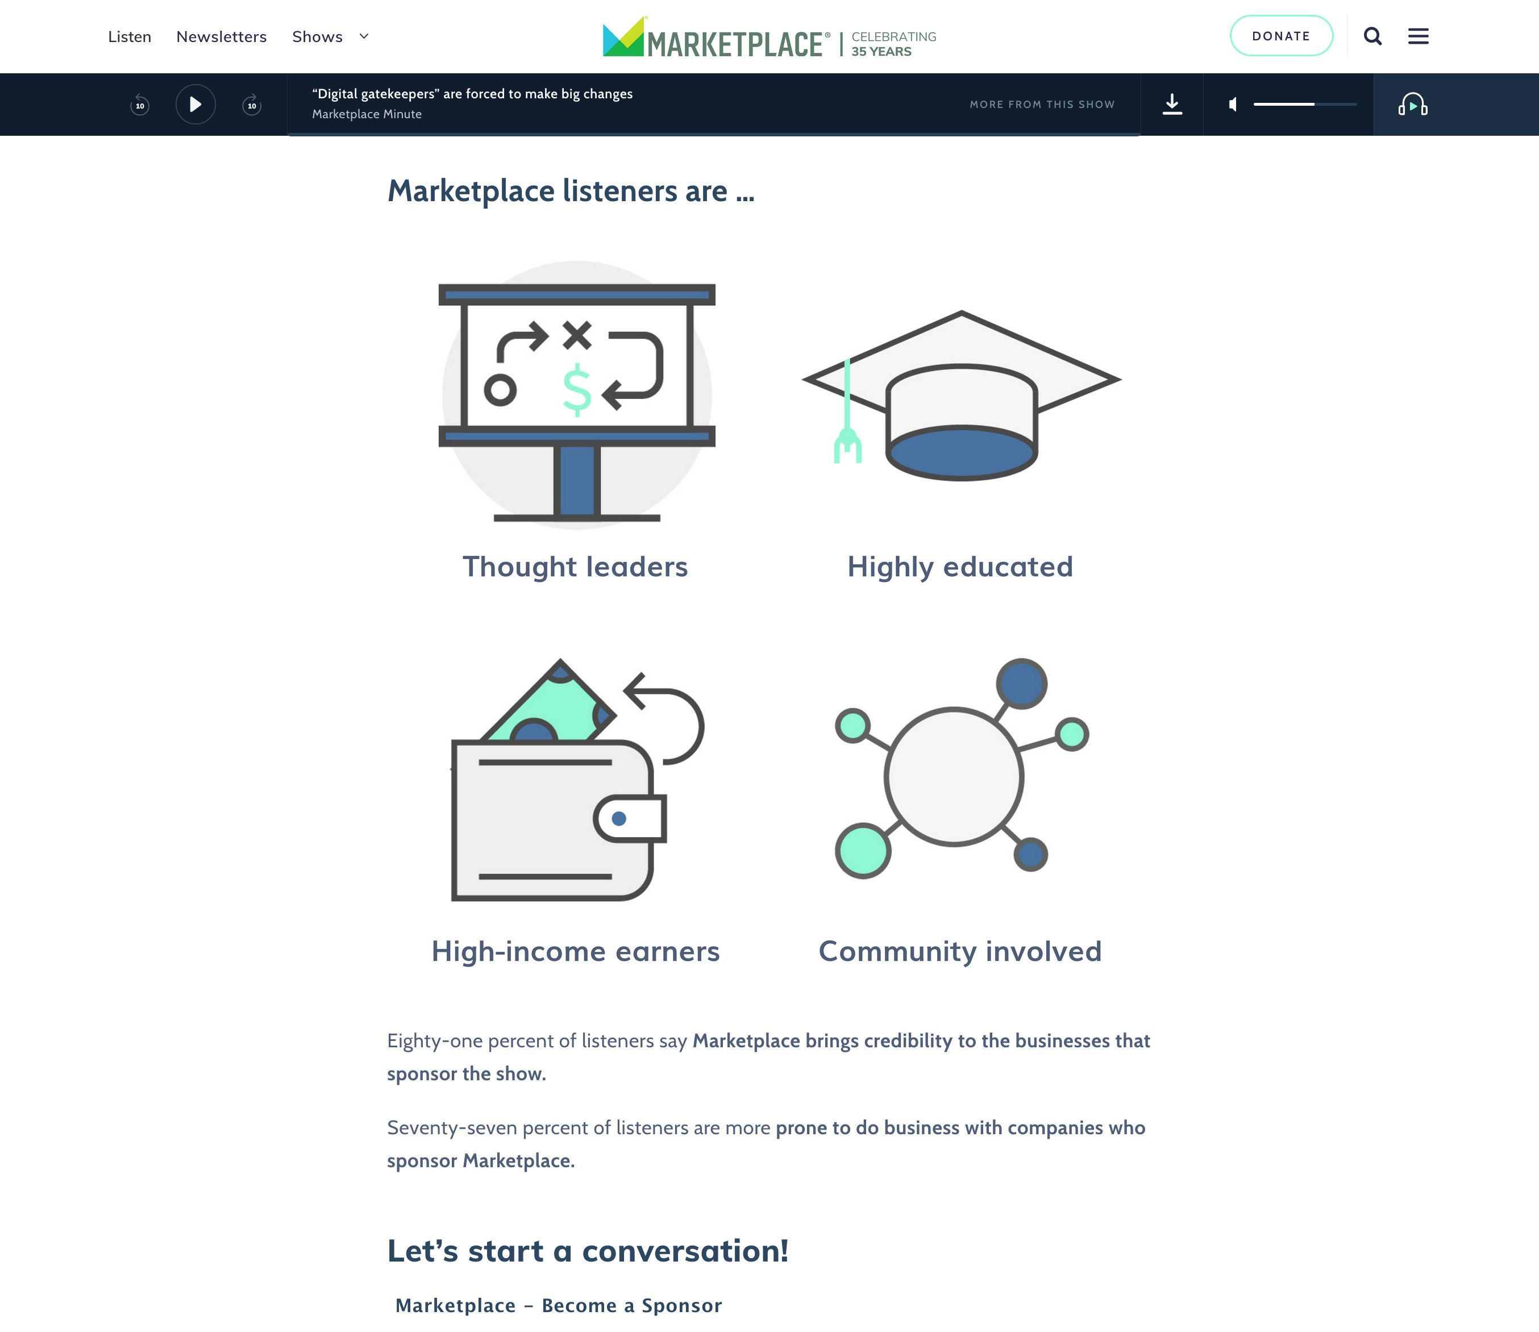Click the "Marketplace listeners are …" heading
Image resolution: width=1539 pixels, height=1332 pixels.
[x=571, y=191]
